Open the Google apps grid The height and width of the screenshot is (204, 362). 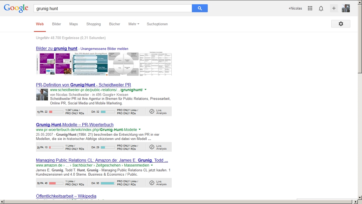310,8
